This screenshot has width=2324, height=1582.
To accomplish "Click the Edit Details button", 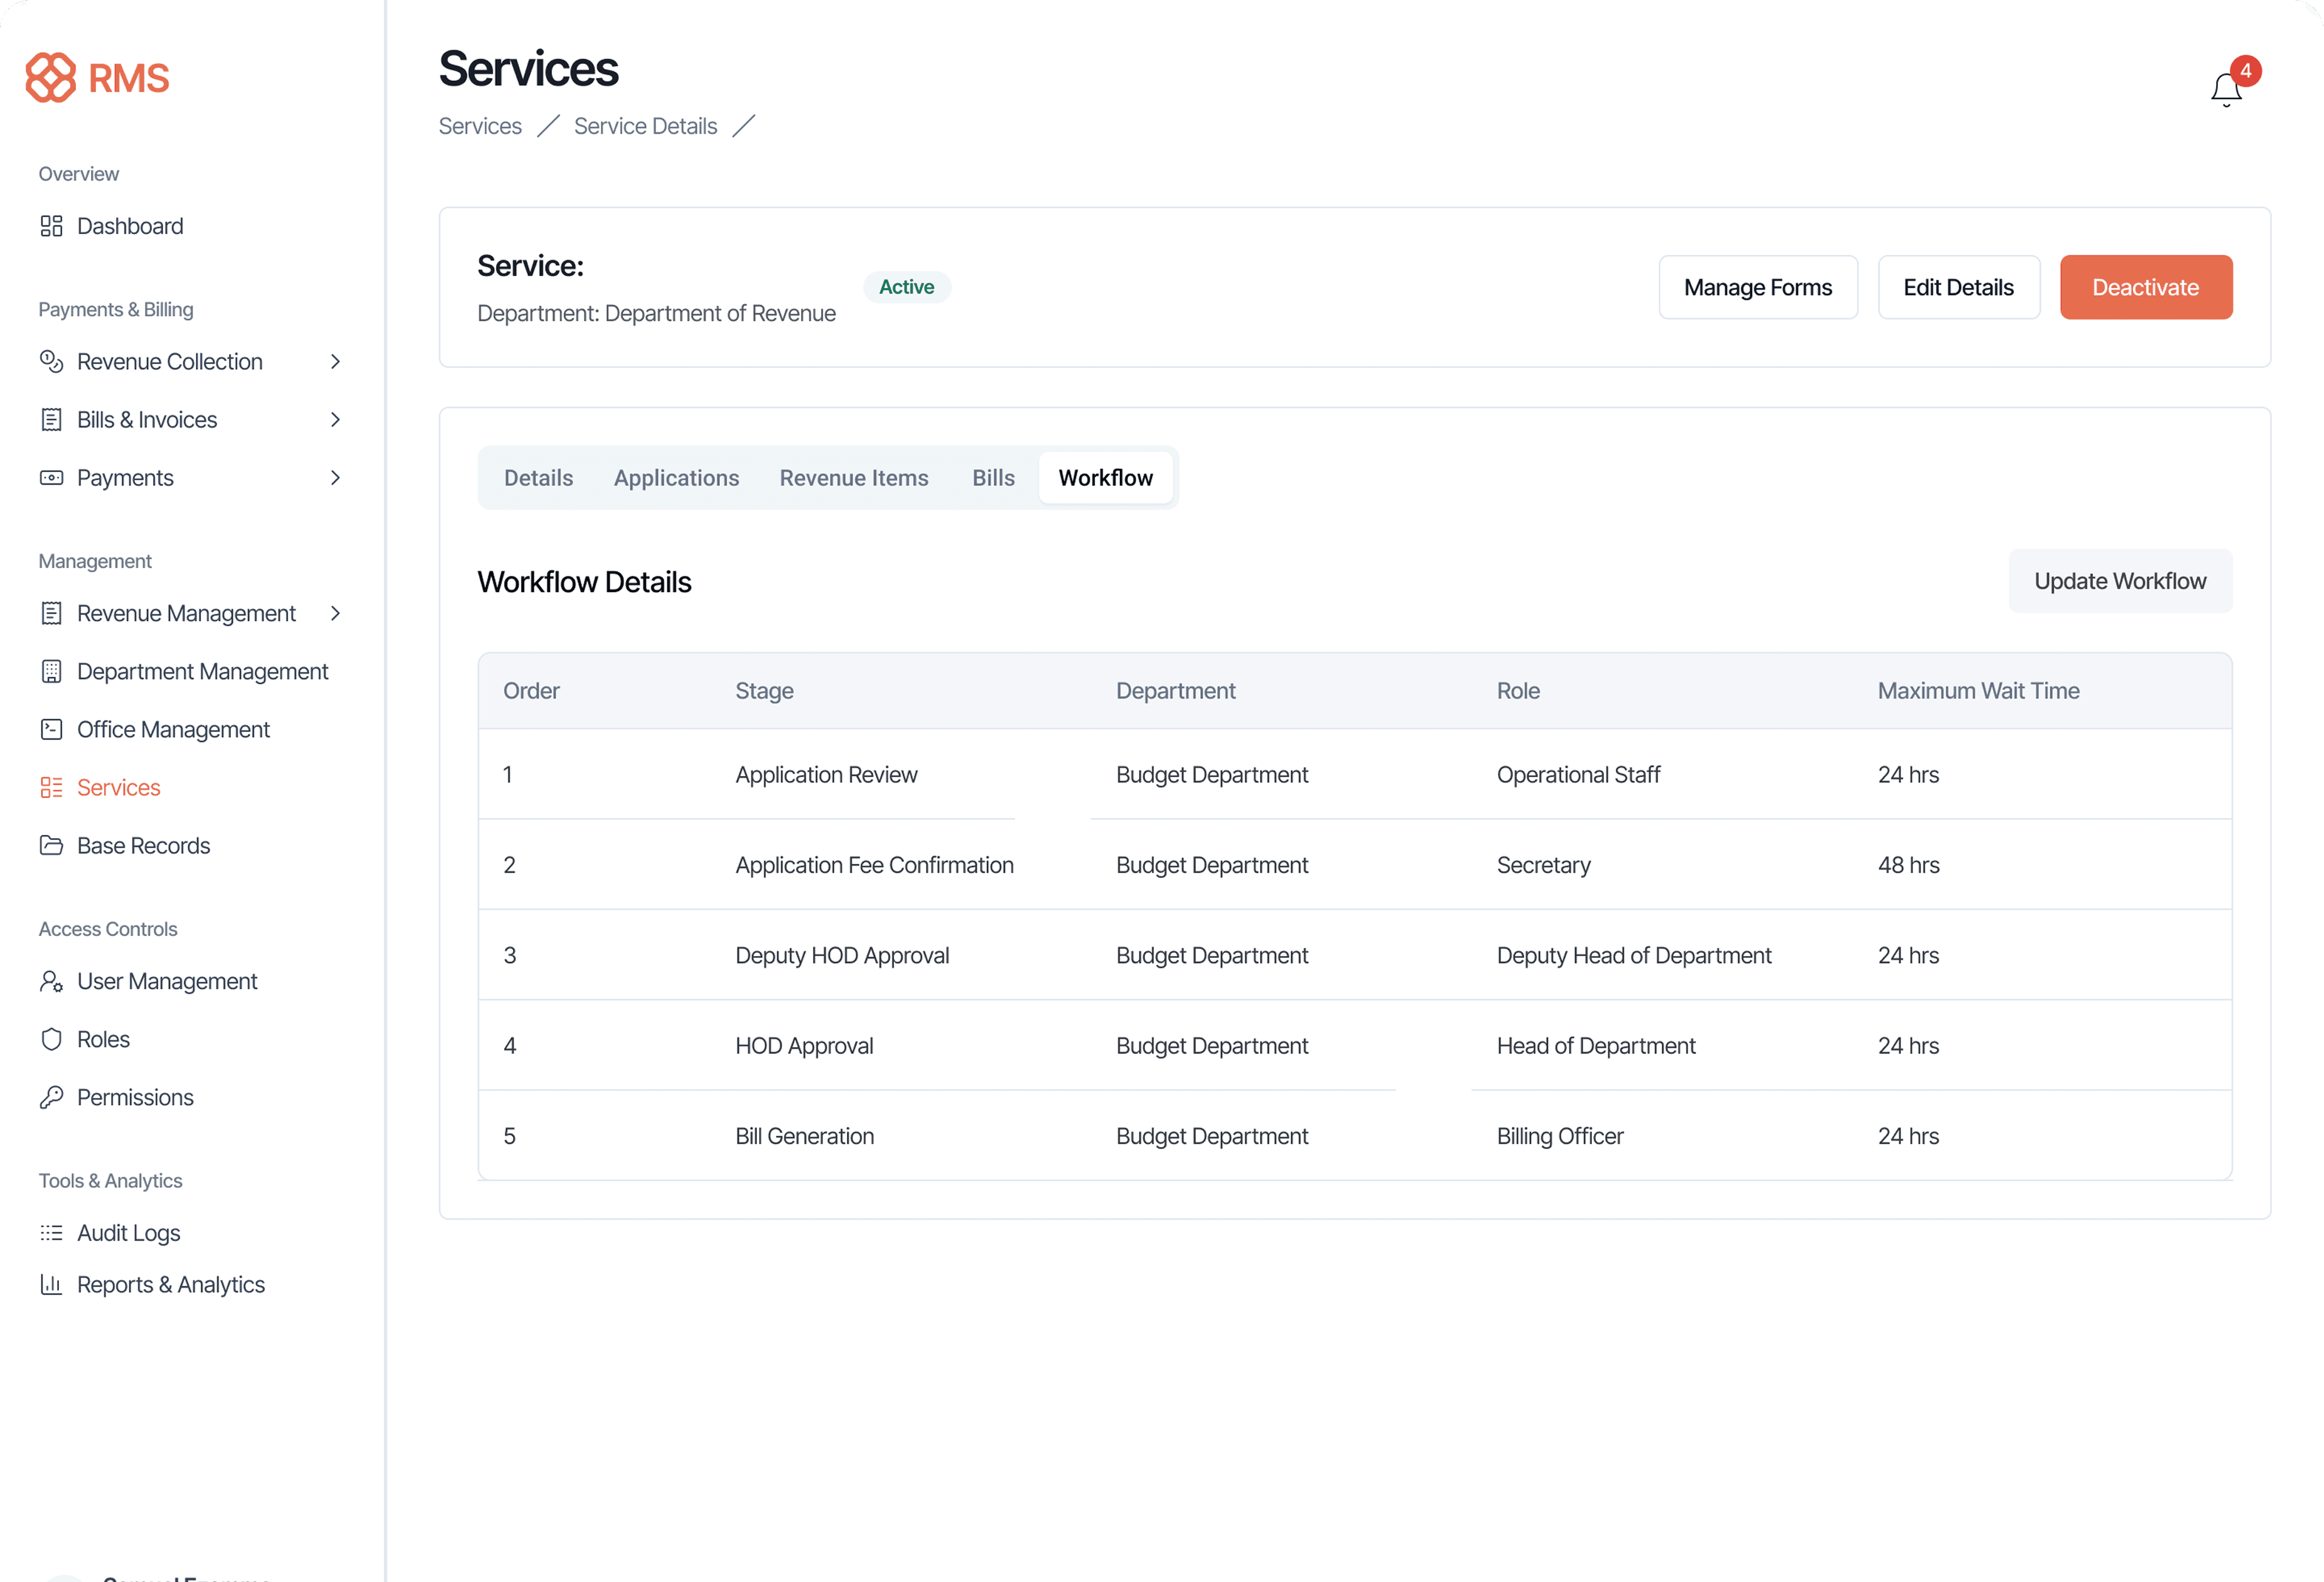I will point(1958,288).
